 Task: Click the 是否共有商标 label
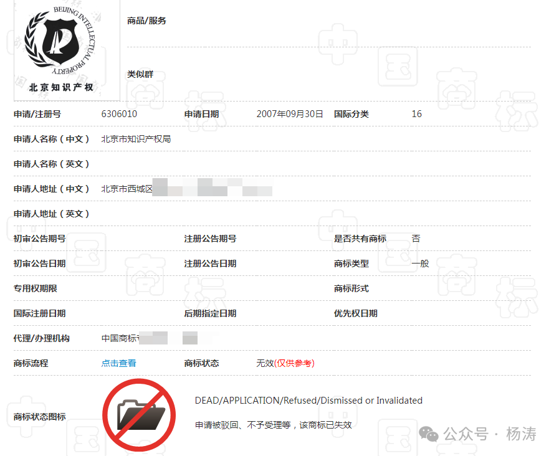[x=360, y=239]
